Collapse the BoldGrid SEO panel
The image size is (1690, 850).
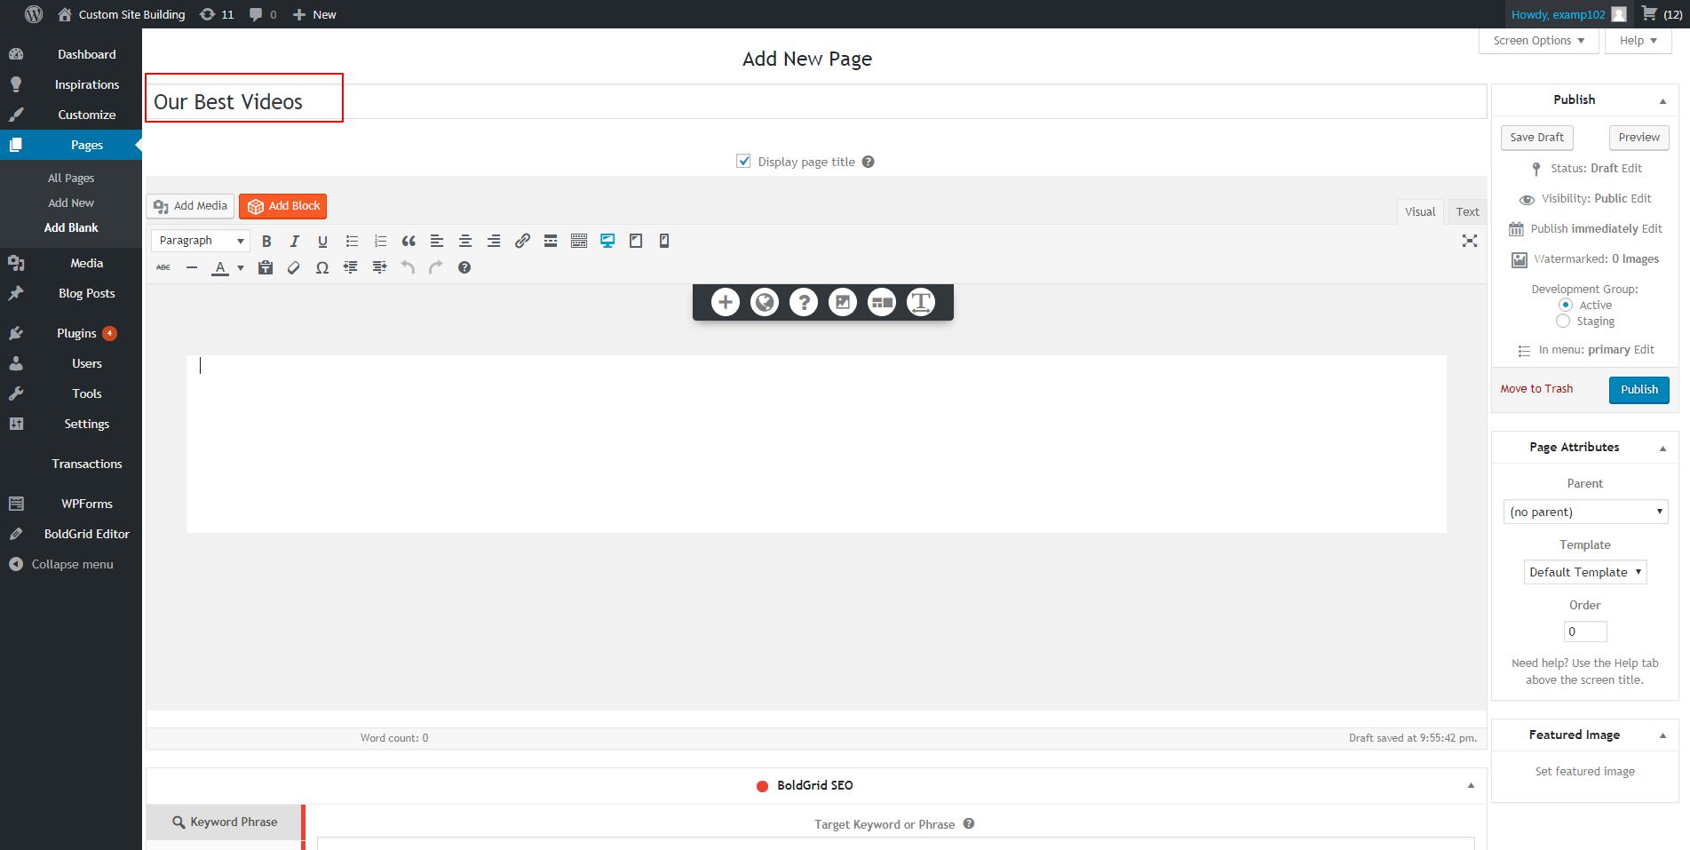(x=1471, y=785)
